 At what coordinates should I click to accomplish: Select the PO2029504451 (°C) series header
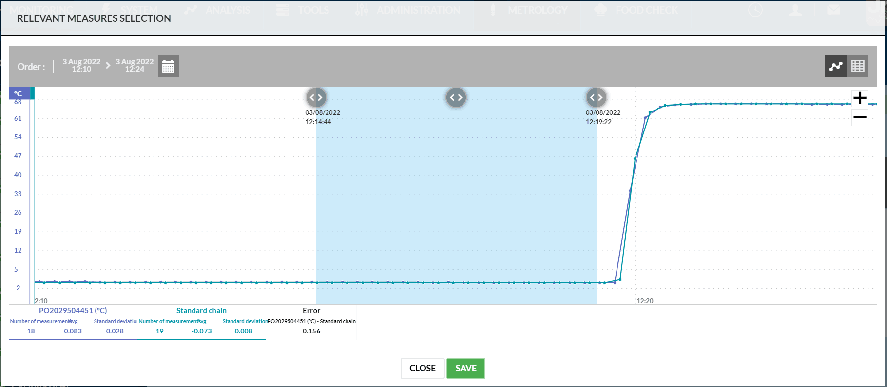(73, 311)
